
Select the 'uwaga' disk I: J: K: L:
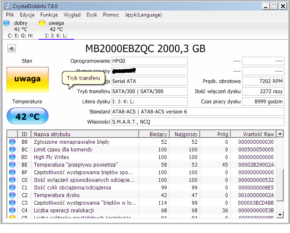[x=56, y=29]
